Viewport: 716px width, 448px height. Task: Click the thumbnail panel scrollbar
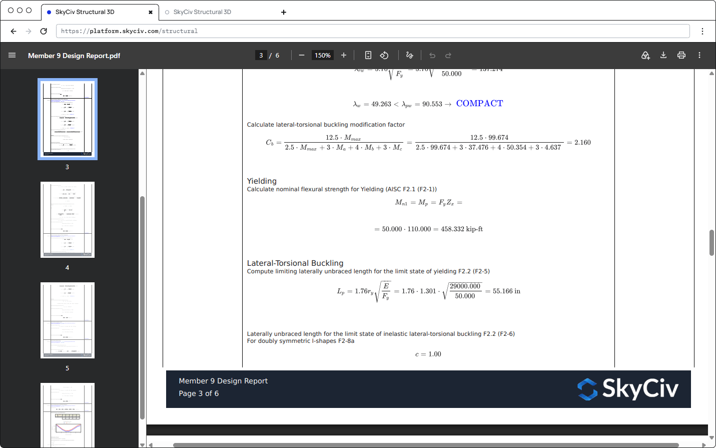pyautogui.click(x=142, y=307)
